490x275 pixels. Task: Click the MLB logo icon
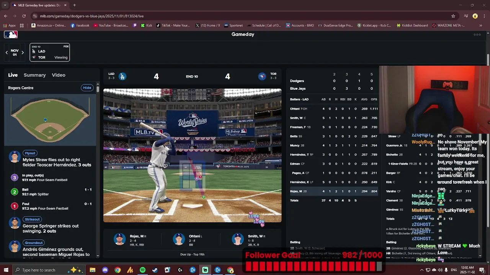[11, 34]
